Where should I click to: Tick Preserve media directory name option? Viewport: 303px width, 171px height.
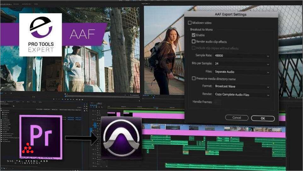(x=194, y=79)
